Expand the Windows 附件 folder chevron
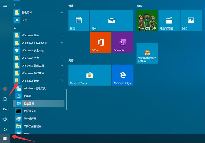Image resolution: width=205 pixels, height=143 pixels. pos(62,58)
